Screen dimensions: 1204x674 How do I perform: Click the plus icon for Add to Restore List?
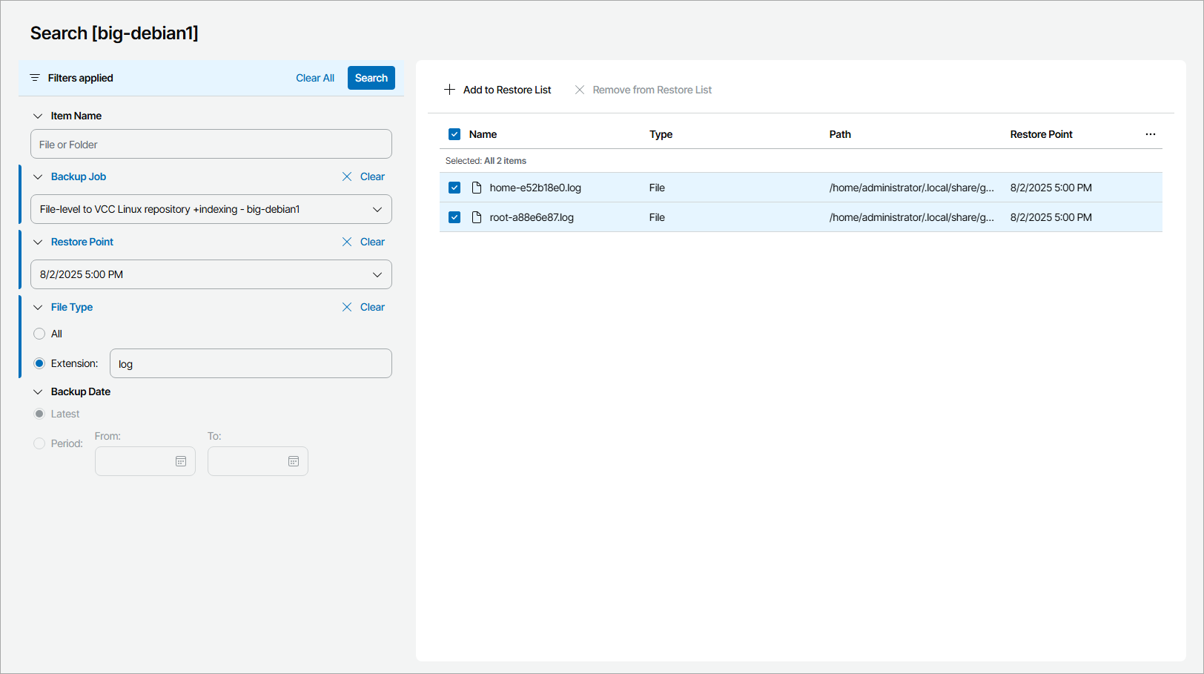450,89
